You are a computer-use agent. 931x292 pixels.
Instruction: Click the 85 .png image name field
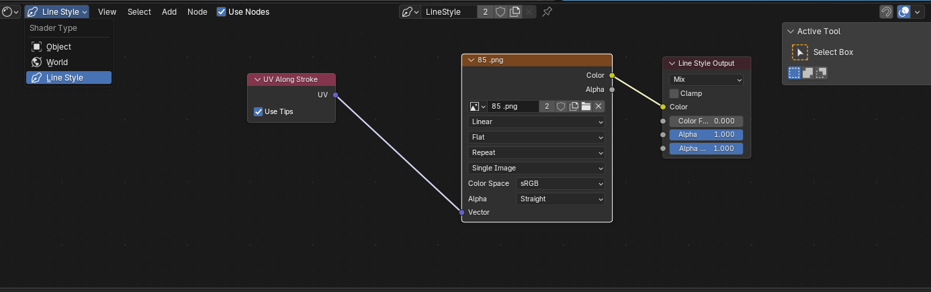pyautogui.click(x=513, y=106)
